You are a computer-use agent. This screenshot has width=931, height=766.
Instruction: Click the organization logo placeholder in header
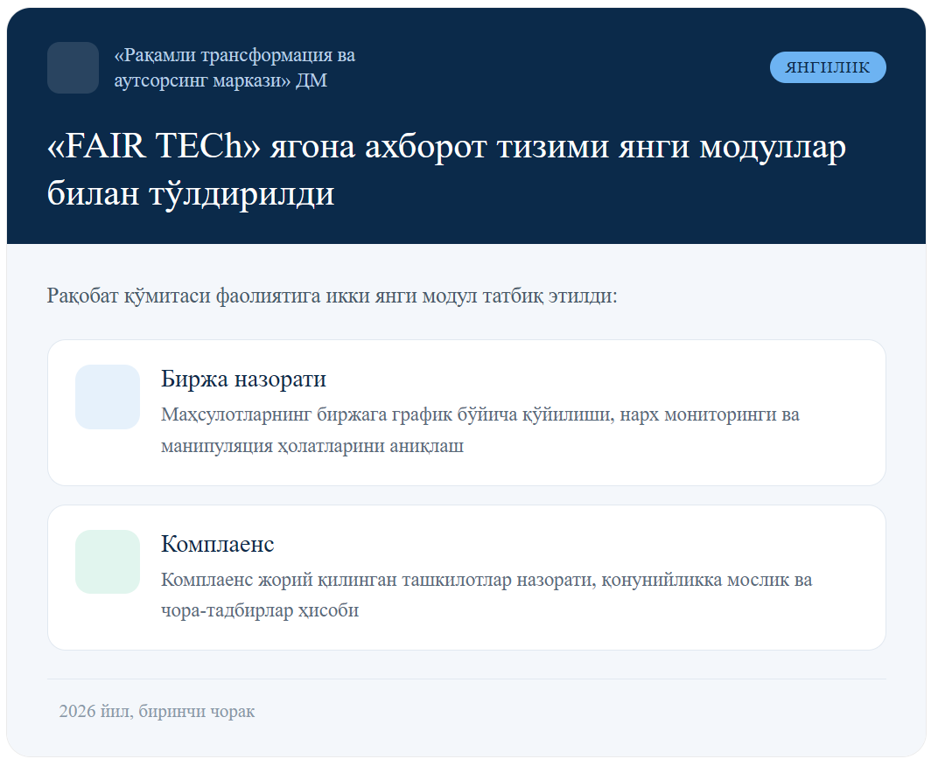(73, 67)
